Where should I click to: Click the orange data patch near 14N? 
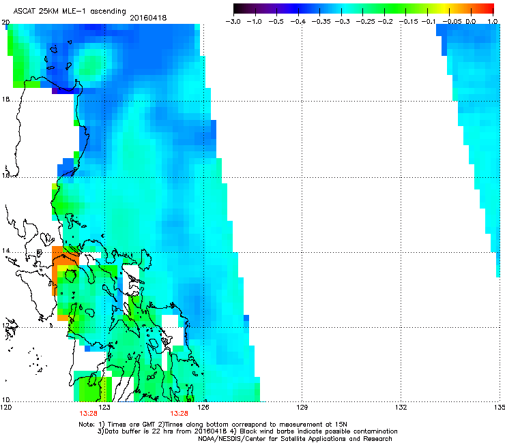click(64, 257)
